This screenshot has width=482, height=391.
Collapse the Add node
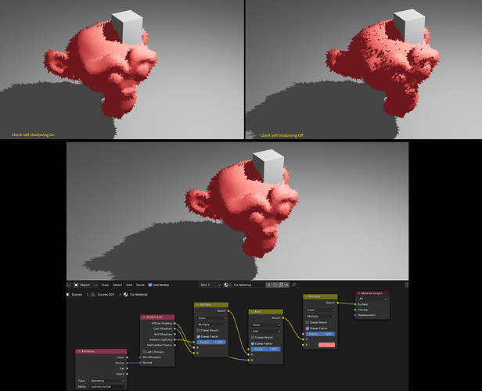252,312
